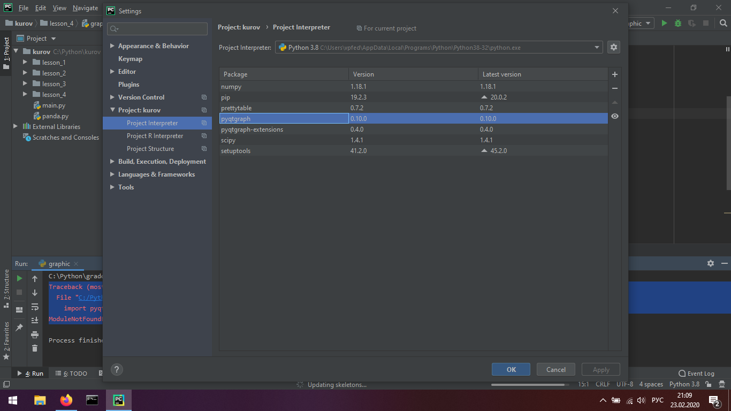Collapse the Project: kurov settings section
731x411 pixels.
[112, 110]
